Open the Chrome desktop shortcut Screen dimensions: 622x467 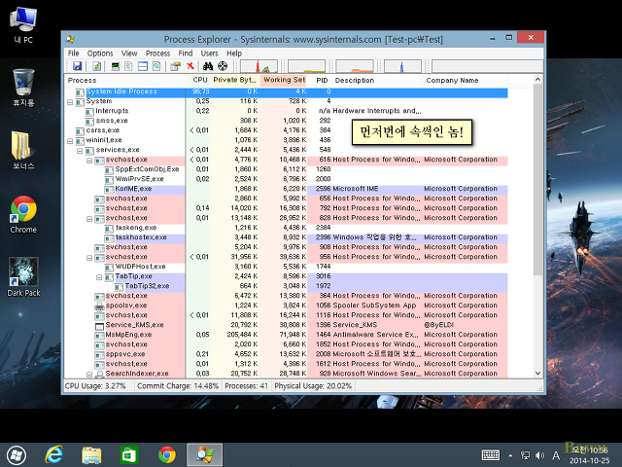(23, 214)
